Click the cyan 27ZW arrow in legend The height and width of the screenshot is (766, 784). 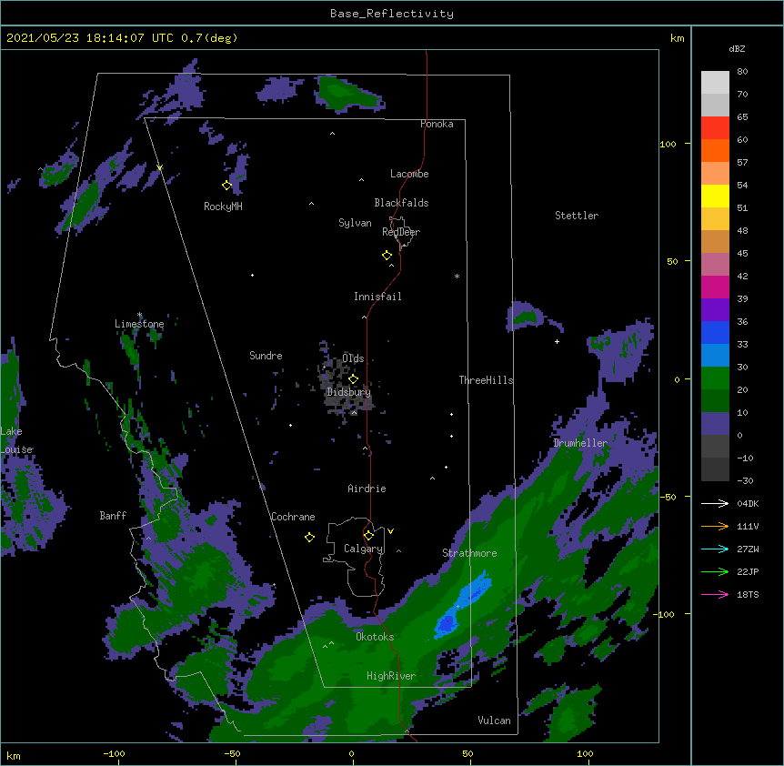point(715,549)
